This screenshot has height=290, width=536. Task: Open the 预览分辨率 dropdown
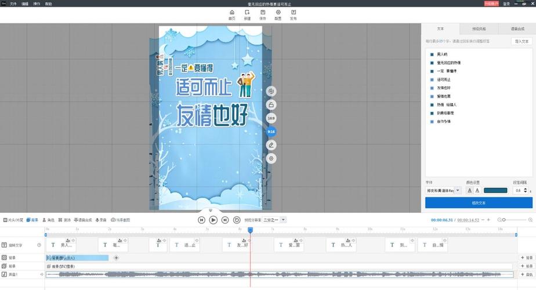274,220
